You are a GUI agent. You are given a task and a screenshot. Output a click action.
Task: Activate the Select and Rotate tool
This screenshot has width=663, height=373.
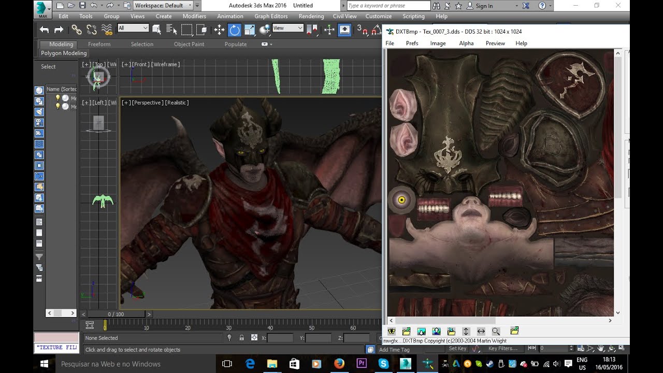tap(235, 30)
